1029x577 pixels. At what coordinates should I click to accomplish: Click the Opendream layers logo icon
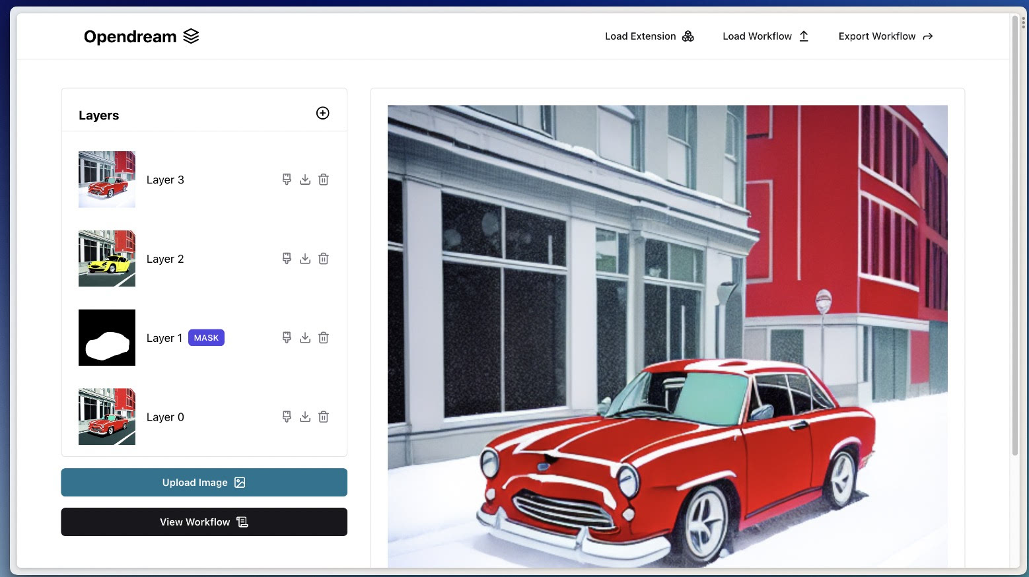(x=191, y=36)
